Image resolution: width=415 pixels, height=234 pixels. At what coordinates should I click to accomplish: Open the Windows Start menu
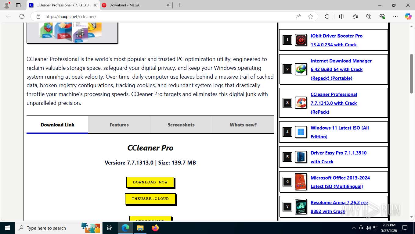pyautogui.click(x=7, y=228)
